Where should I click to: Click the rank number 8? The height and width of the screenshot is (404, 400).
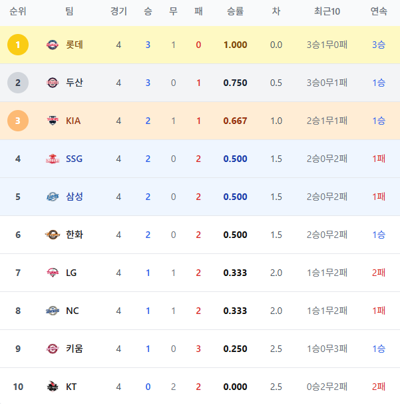point(18,311)
